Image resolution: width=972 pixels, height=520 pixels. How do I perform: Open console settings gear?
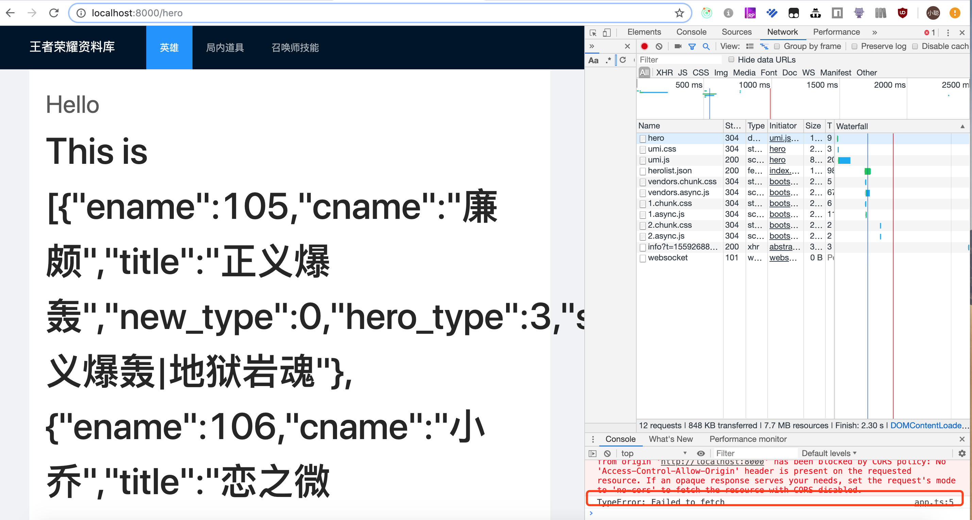[962, 453]
